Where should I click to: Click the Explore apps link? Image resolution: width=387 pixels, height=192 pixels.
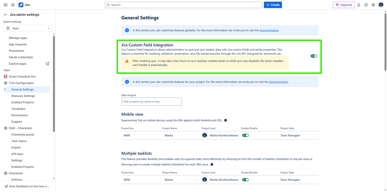coord(17,63)
